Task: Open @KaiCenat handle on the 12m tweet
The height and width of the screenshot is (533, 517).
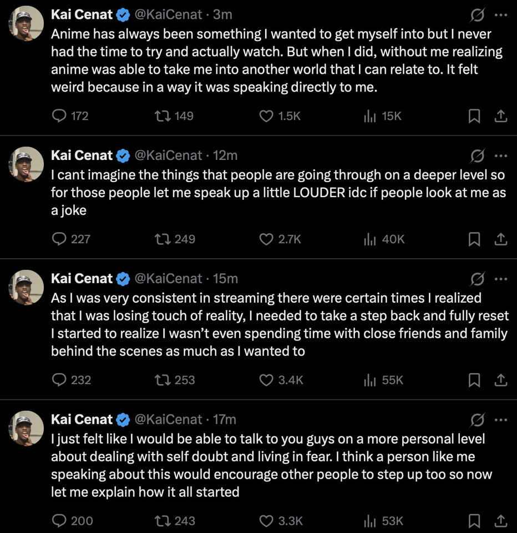Action: pyautogui.click(x=169, y=155)
